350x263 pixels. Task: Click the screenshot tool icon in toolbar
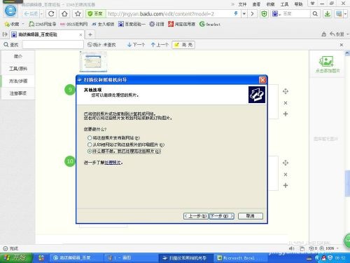339,14
